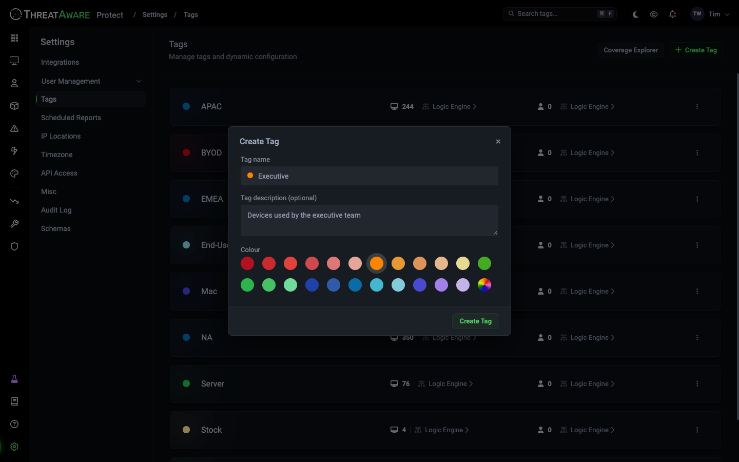739x462 pixels.
Task: Focus the Search tags box
Action: click(x=560, y=14)
